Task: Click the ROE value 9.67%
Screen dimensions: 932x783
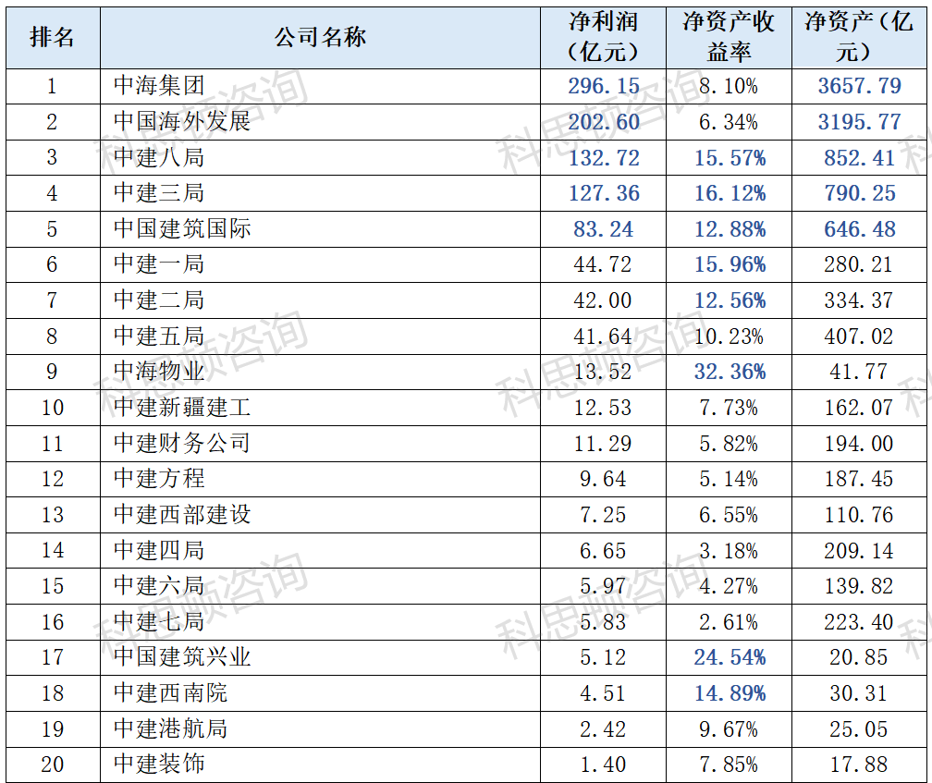Action: coord(729,729)
